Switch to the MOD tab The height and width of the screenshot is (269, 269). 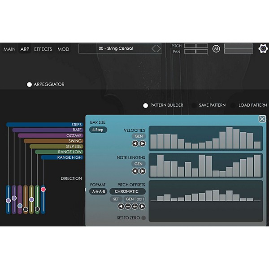click(63, 49)
